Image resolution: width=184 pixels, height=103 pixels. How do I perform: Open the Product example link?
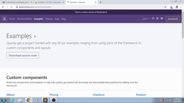(141, 95)
